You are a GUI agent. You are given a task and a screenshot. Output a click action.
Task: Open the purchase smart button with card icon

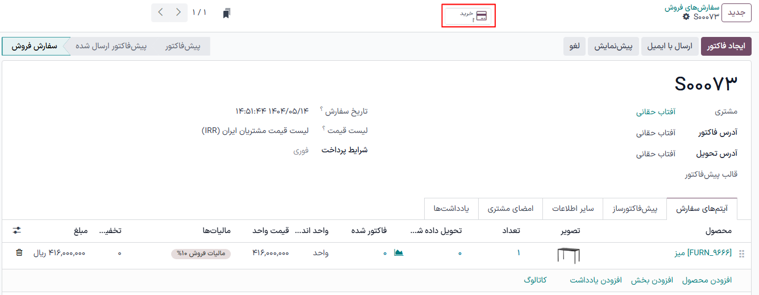tap(469, 16)
